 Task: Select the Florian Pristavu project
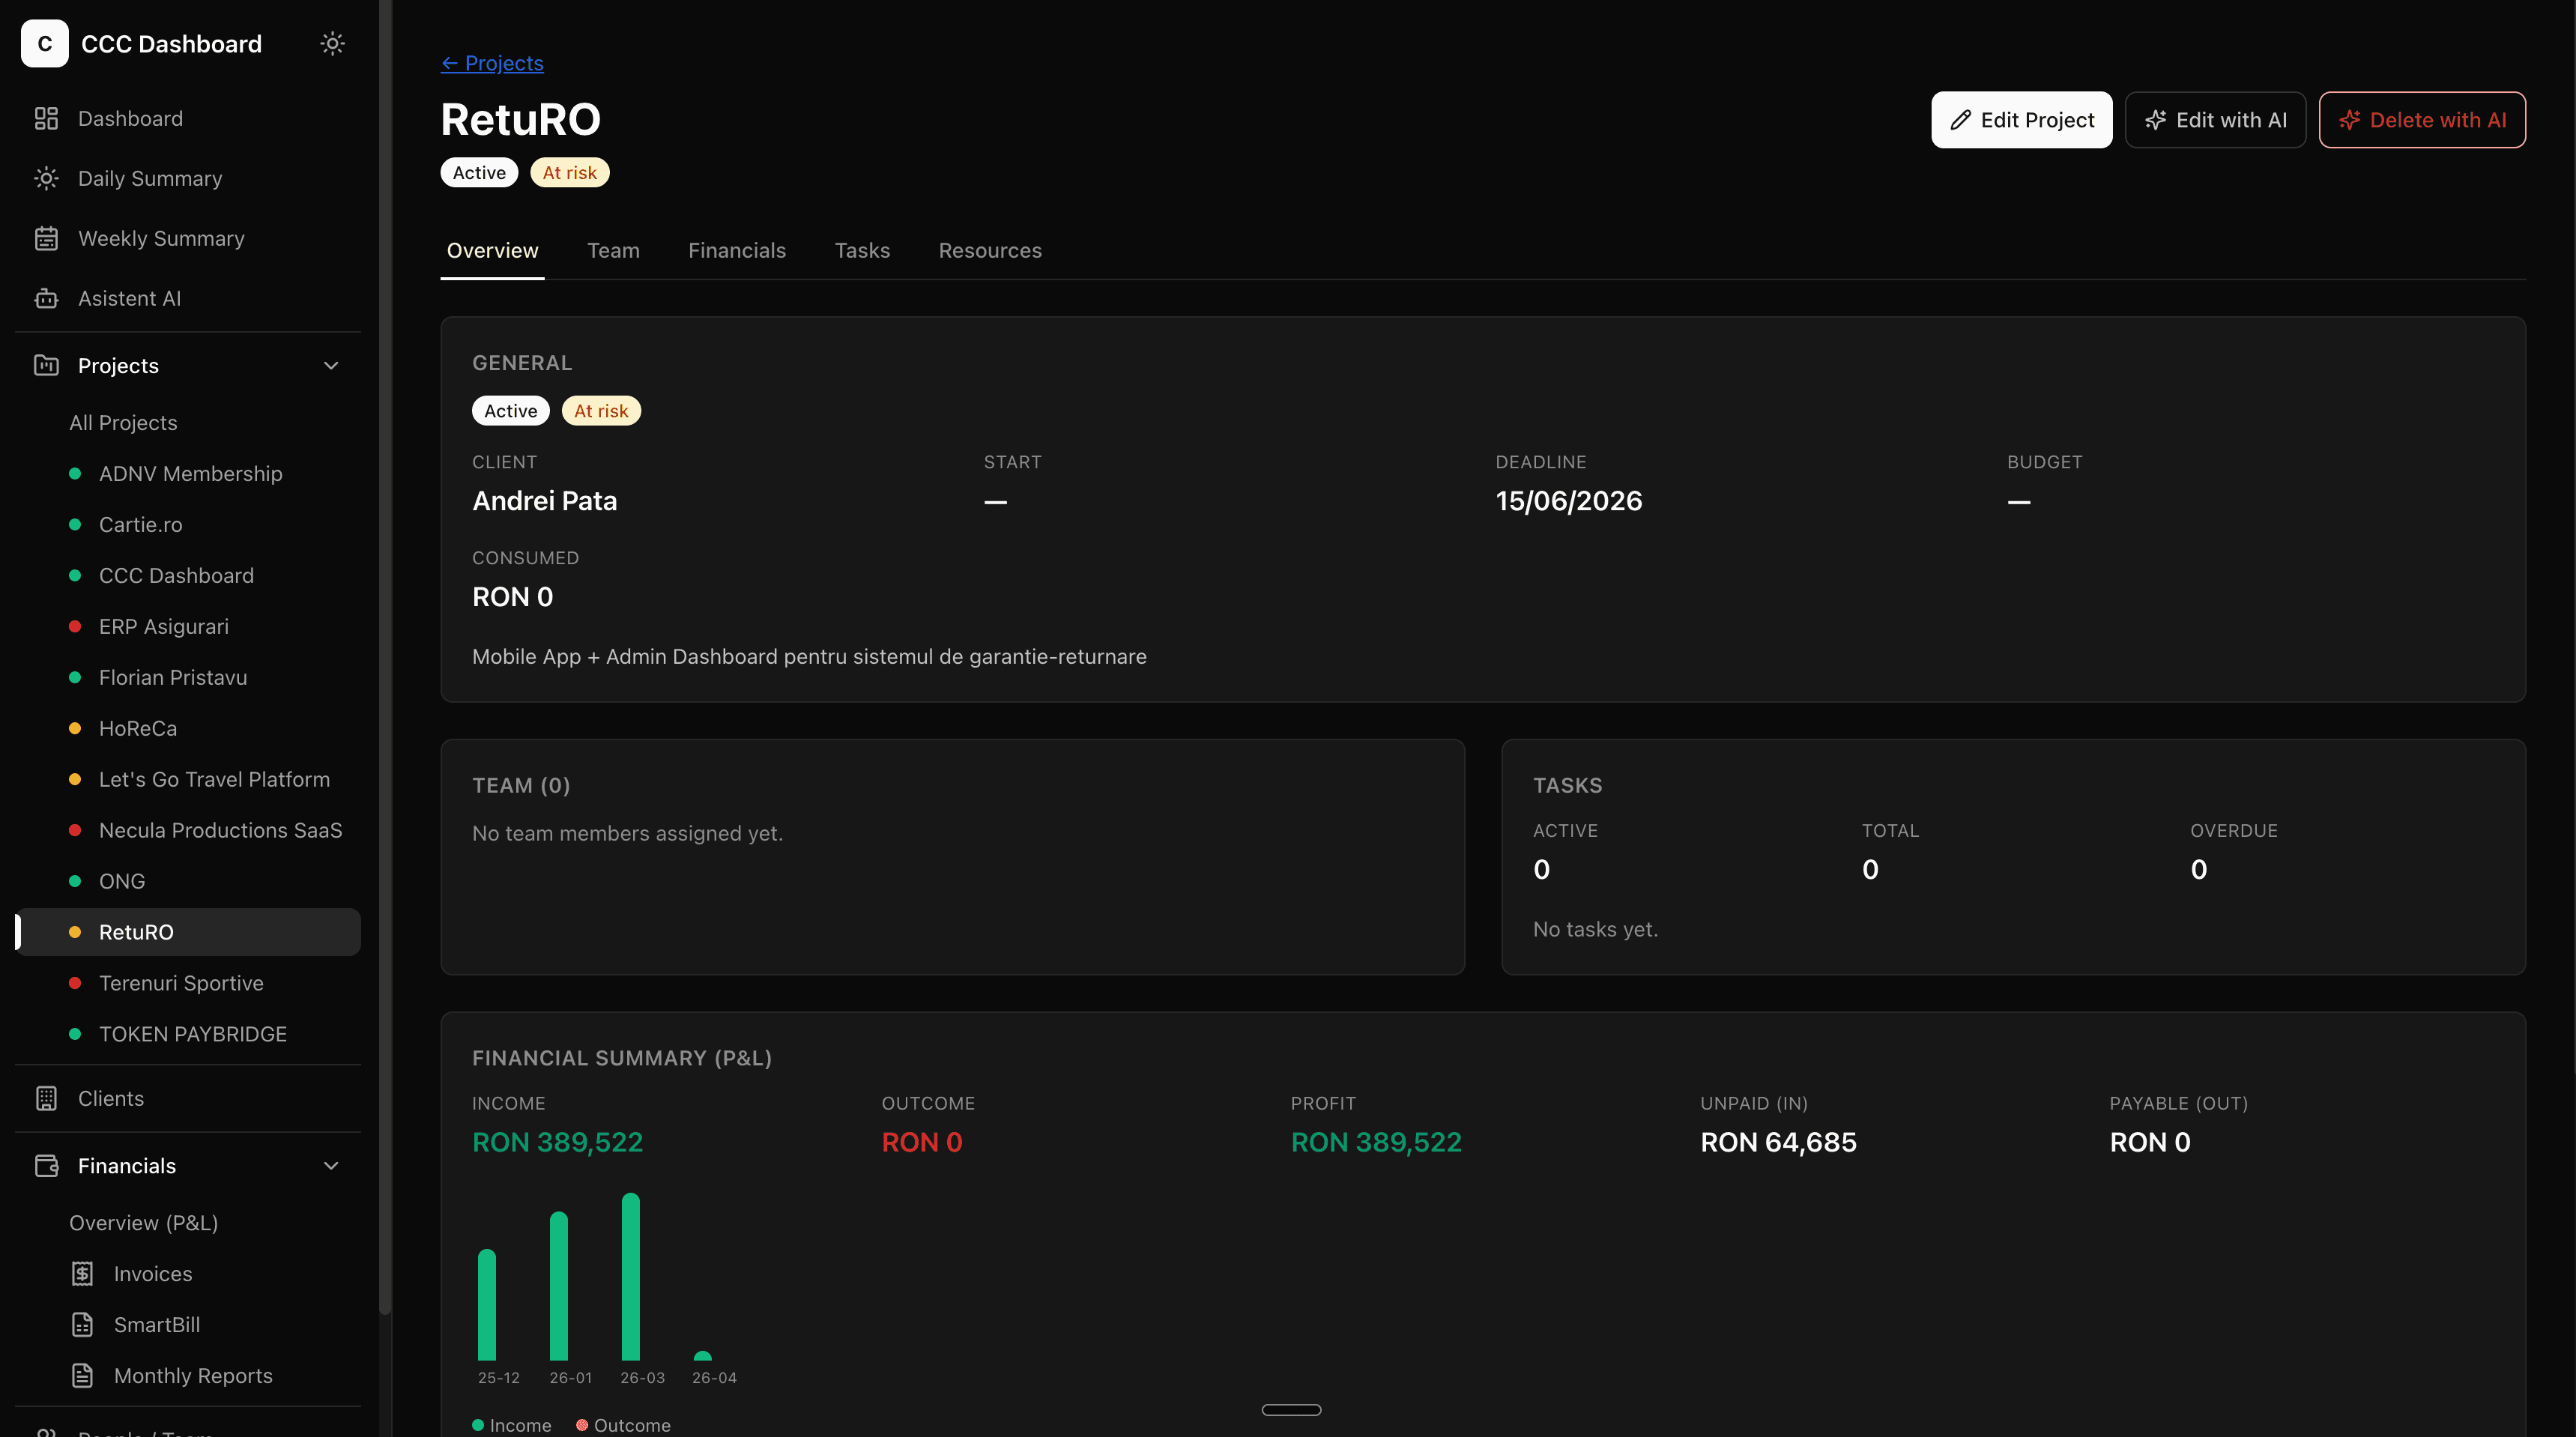tap(188, 677)
